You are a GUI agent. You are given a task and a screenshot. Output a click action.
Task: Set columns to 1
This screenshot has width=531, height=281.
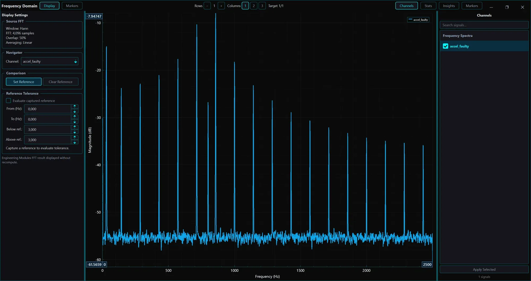point(245,6)
